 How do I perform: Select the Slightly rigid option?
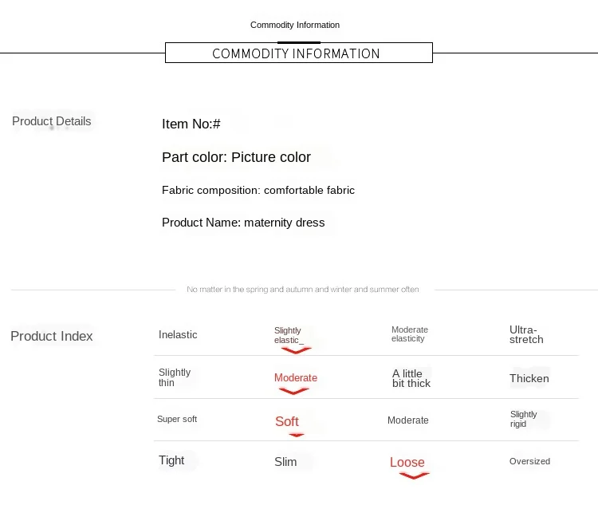pyautogui.click(x=524, y=419)
